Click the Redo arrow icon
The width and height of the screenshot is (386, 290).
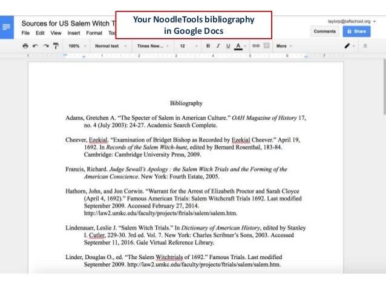[x=45, y=45]
